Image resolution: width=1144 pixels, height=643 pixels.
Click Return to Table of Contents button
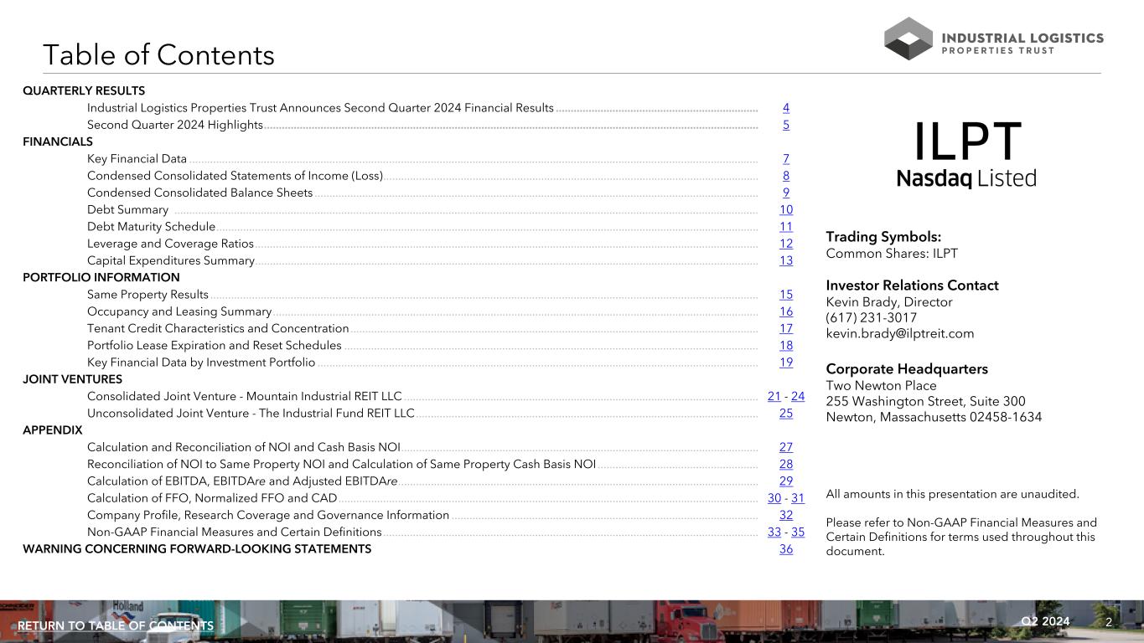pyautogui.click(x=116, y=626)
